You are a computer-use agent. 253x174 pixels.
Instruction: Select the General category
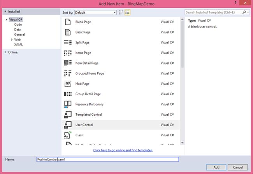[19, 35]
